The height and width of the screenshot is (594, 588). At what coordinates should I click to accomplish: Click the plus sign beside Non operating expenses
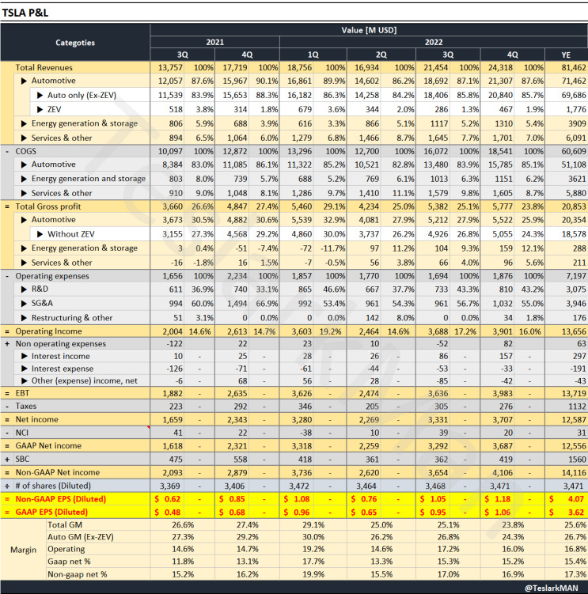pyautogui.click(x=7, y=344)
